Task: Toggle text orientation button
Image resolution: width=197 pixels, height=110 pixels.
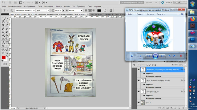Action: [x=12, y=10]
